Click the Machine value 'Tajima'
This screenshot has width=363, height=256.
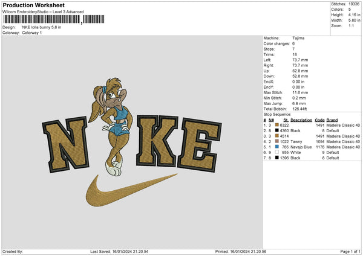(x=298, y=38)
